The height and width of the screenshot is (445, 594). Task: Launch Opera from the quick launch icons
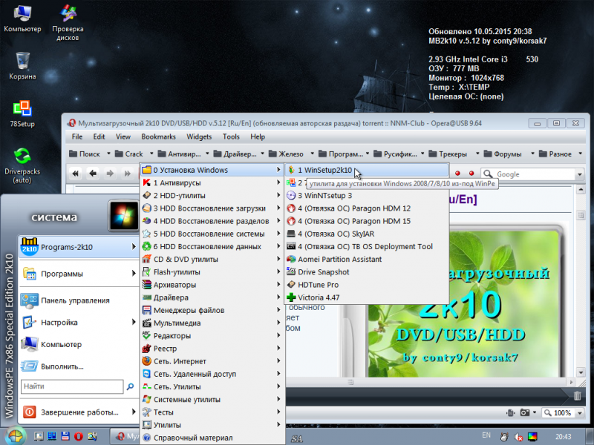tap(79, 436)
